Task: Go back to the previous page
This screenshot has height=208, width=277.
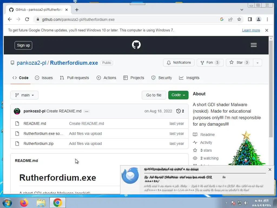Action: [x=10, y=19]
